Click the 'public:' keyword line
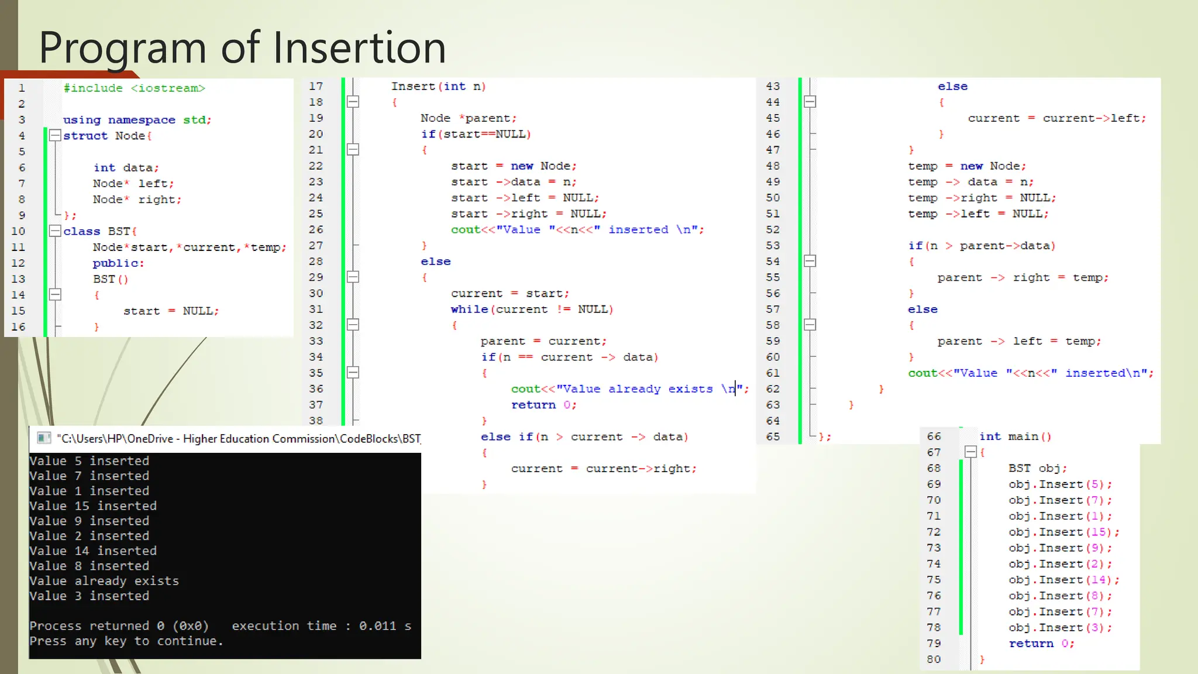This screenshot has width=1198, height=674. pos(118,263)
